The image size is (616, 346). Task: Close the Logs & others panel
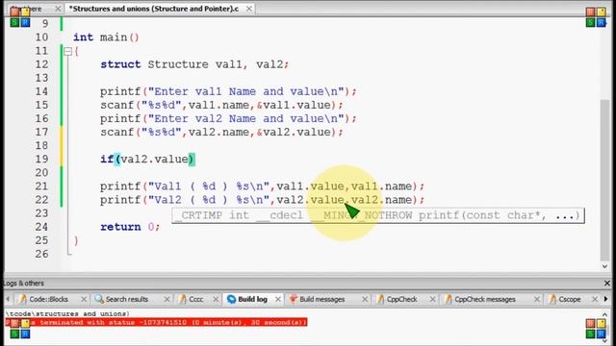pyautogui.click(x=606, y=283)
